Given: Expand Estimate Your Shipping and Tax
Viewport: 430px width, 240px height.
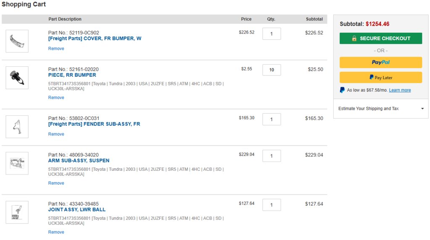Looking at the screenshot, I should [381, 109].
